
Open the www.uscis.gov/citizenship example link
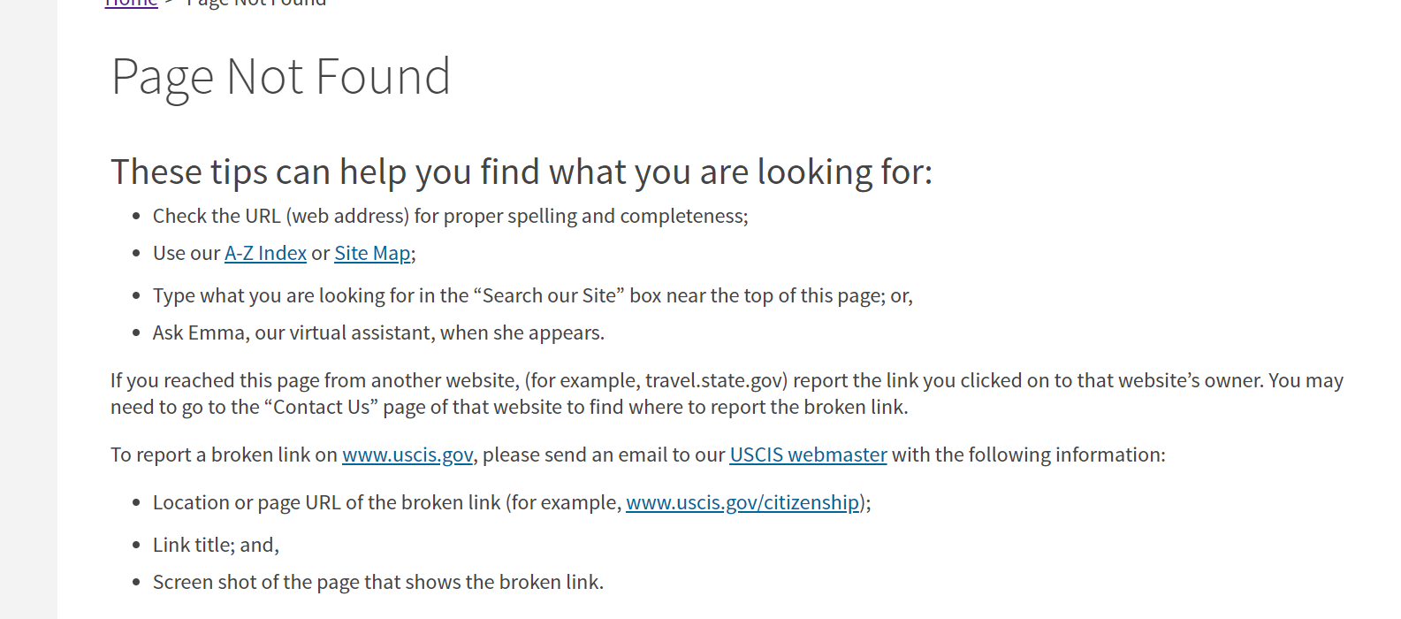pyautogui.click(x=742, y=503)
